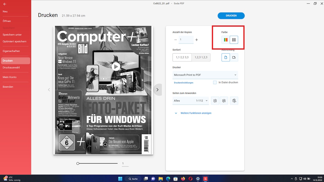Click the page size text 21.59 x 27.94 cm

pyautogui.click(x=73, y=16)
